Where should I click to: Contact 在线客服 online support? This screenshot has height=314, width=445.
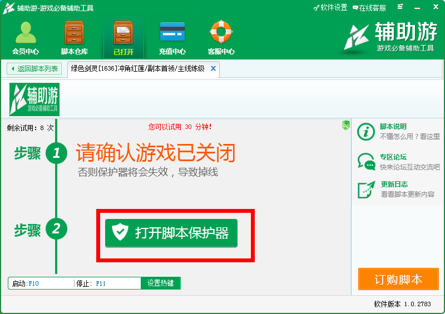369,8
